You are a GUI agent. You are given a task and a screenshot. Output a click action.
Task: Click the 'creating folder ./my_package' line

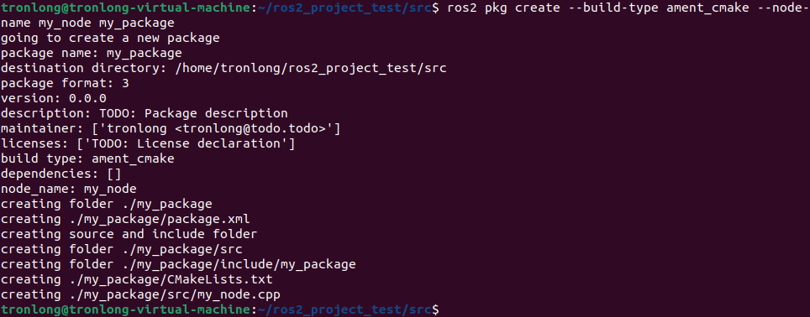[x=107, y=204]
